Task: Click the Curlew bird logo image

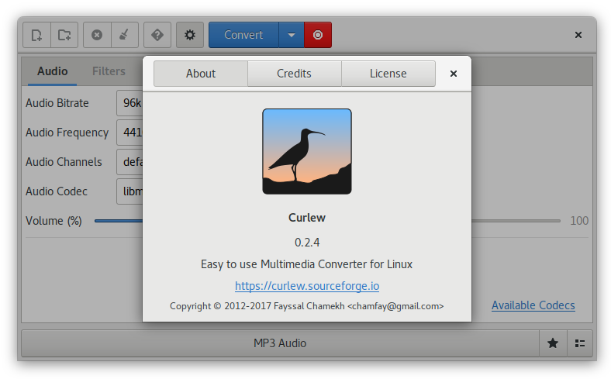Action: click(307, 151)
